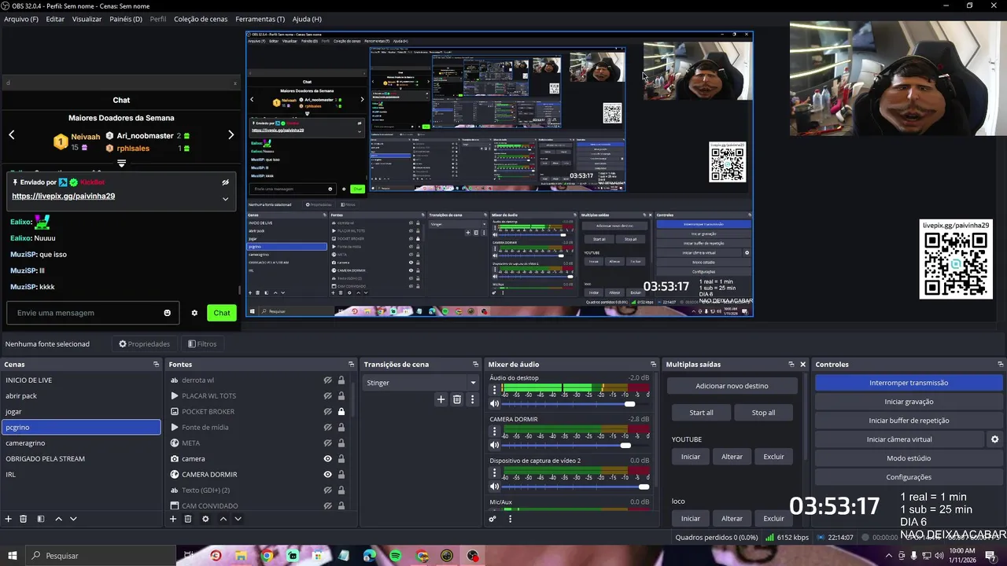The image size is (1007, 566).
Task: Open Spotify from the taskbar
Action: [396, 556]
